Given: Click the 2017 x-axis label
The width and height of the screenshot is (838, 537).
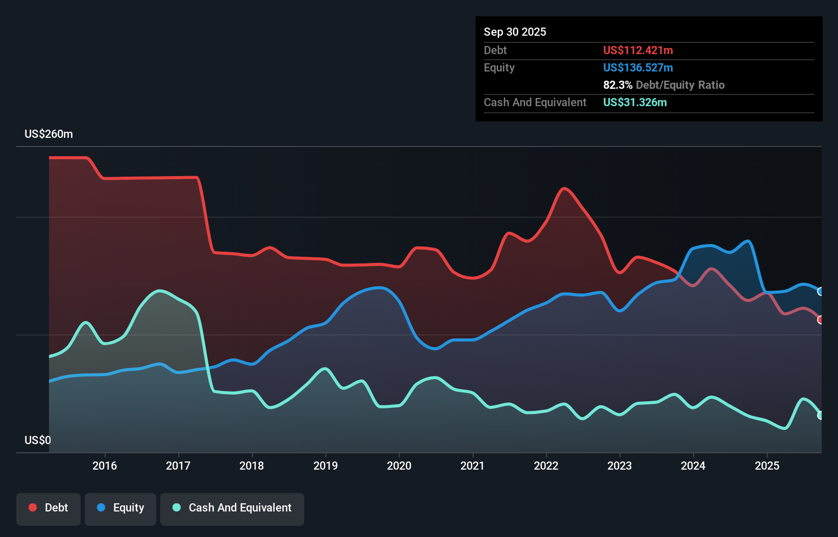Looking at the screenshot, I should point(178,466).
